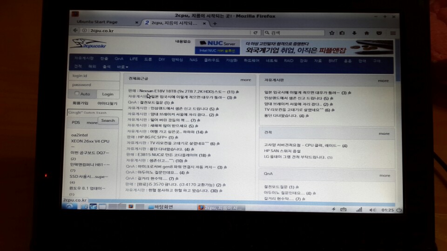Switch to the 2cpu Firefox taskbar window button
The width and height of the screenshot is (447, 251).
click(x=220, y=208)
